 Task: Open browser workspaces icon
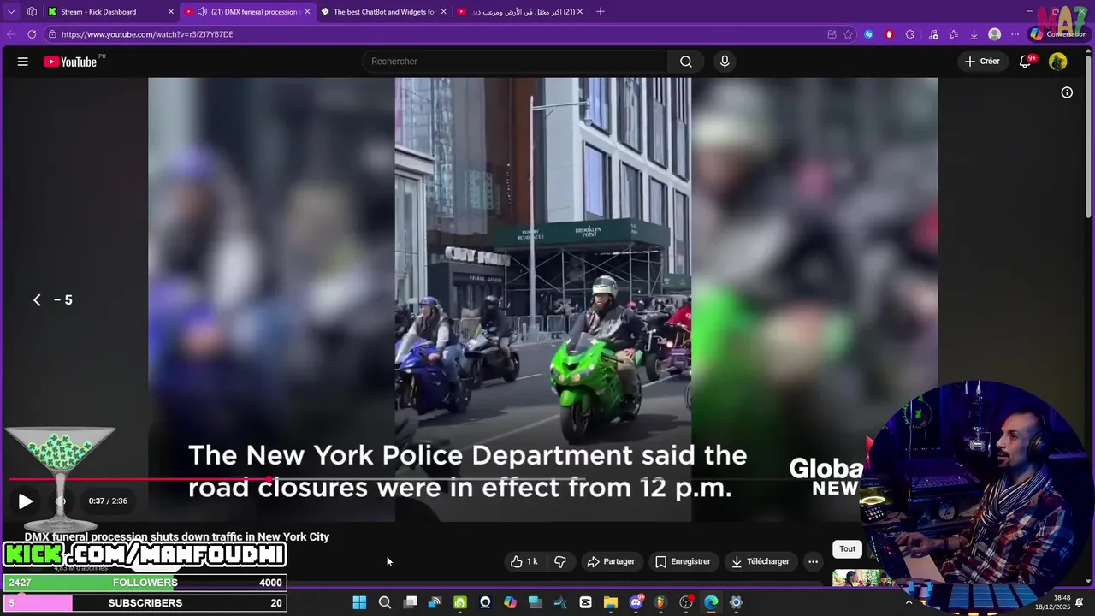click(x=32, y=12)
